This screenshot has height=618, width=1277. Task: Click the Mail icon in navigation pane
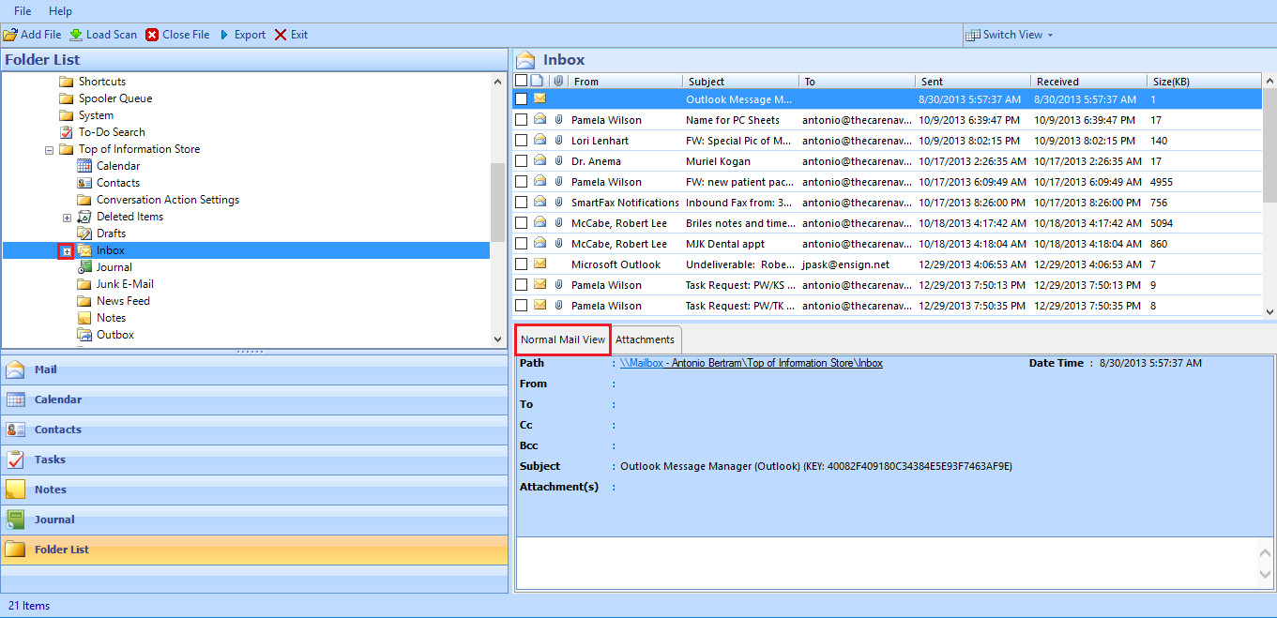(15, 369)
